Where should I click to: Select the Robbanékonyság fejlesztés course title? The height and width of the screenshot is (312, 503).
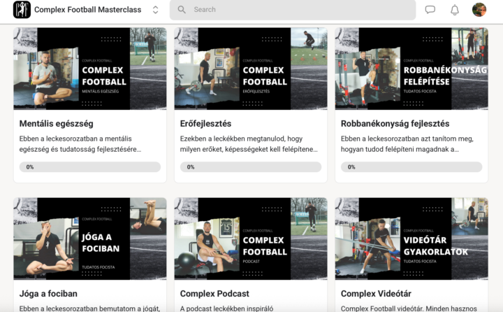[395, 124]
